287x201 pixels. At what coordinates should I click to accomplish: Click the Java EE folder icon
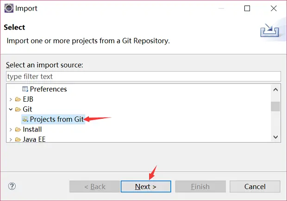coord(18,140)
